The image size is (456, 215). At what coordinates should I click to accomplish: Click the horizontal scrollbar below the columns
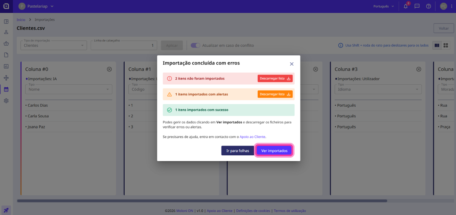(x=202, y=201)
